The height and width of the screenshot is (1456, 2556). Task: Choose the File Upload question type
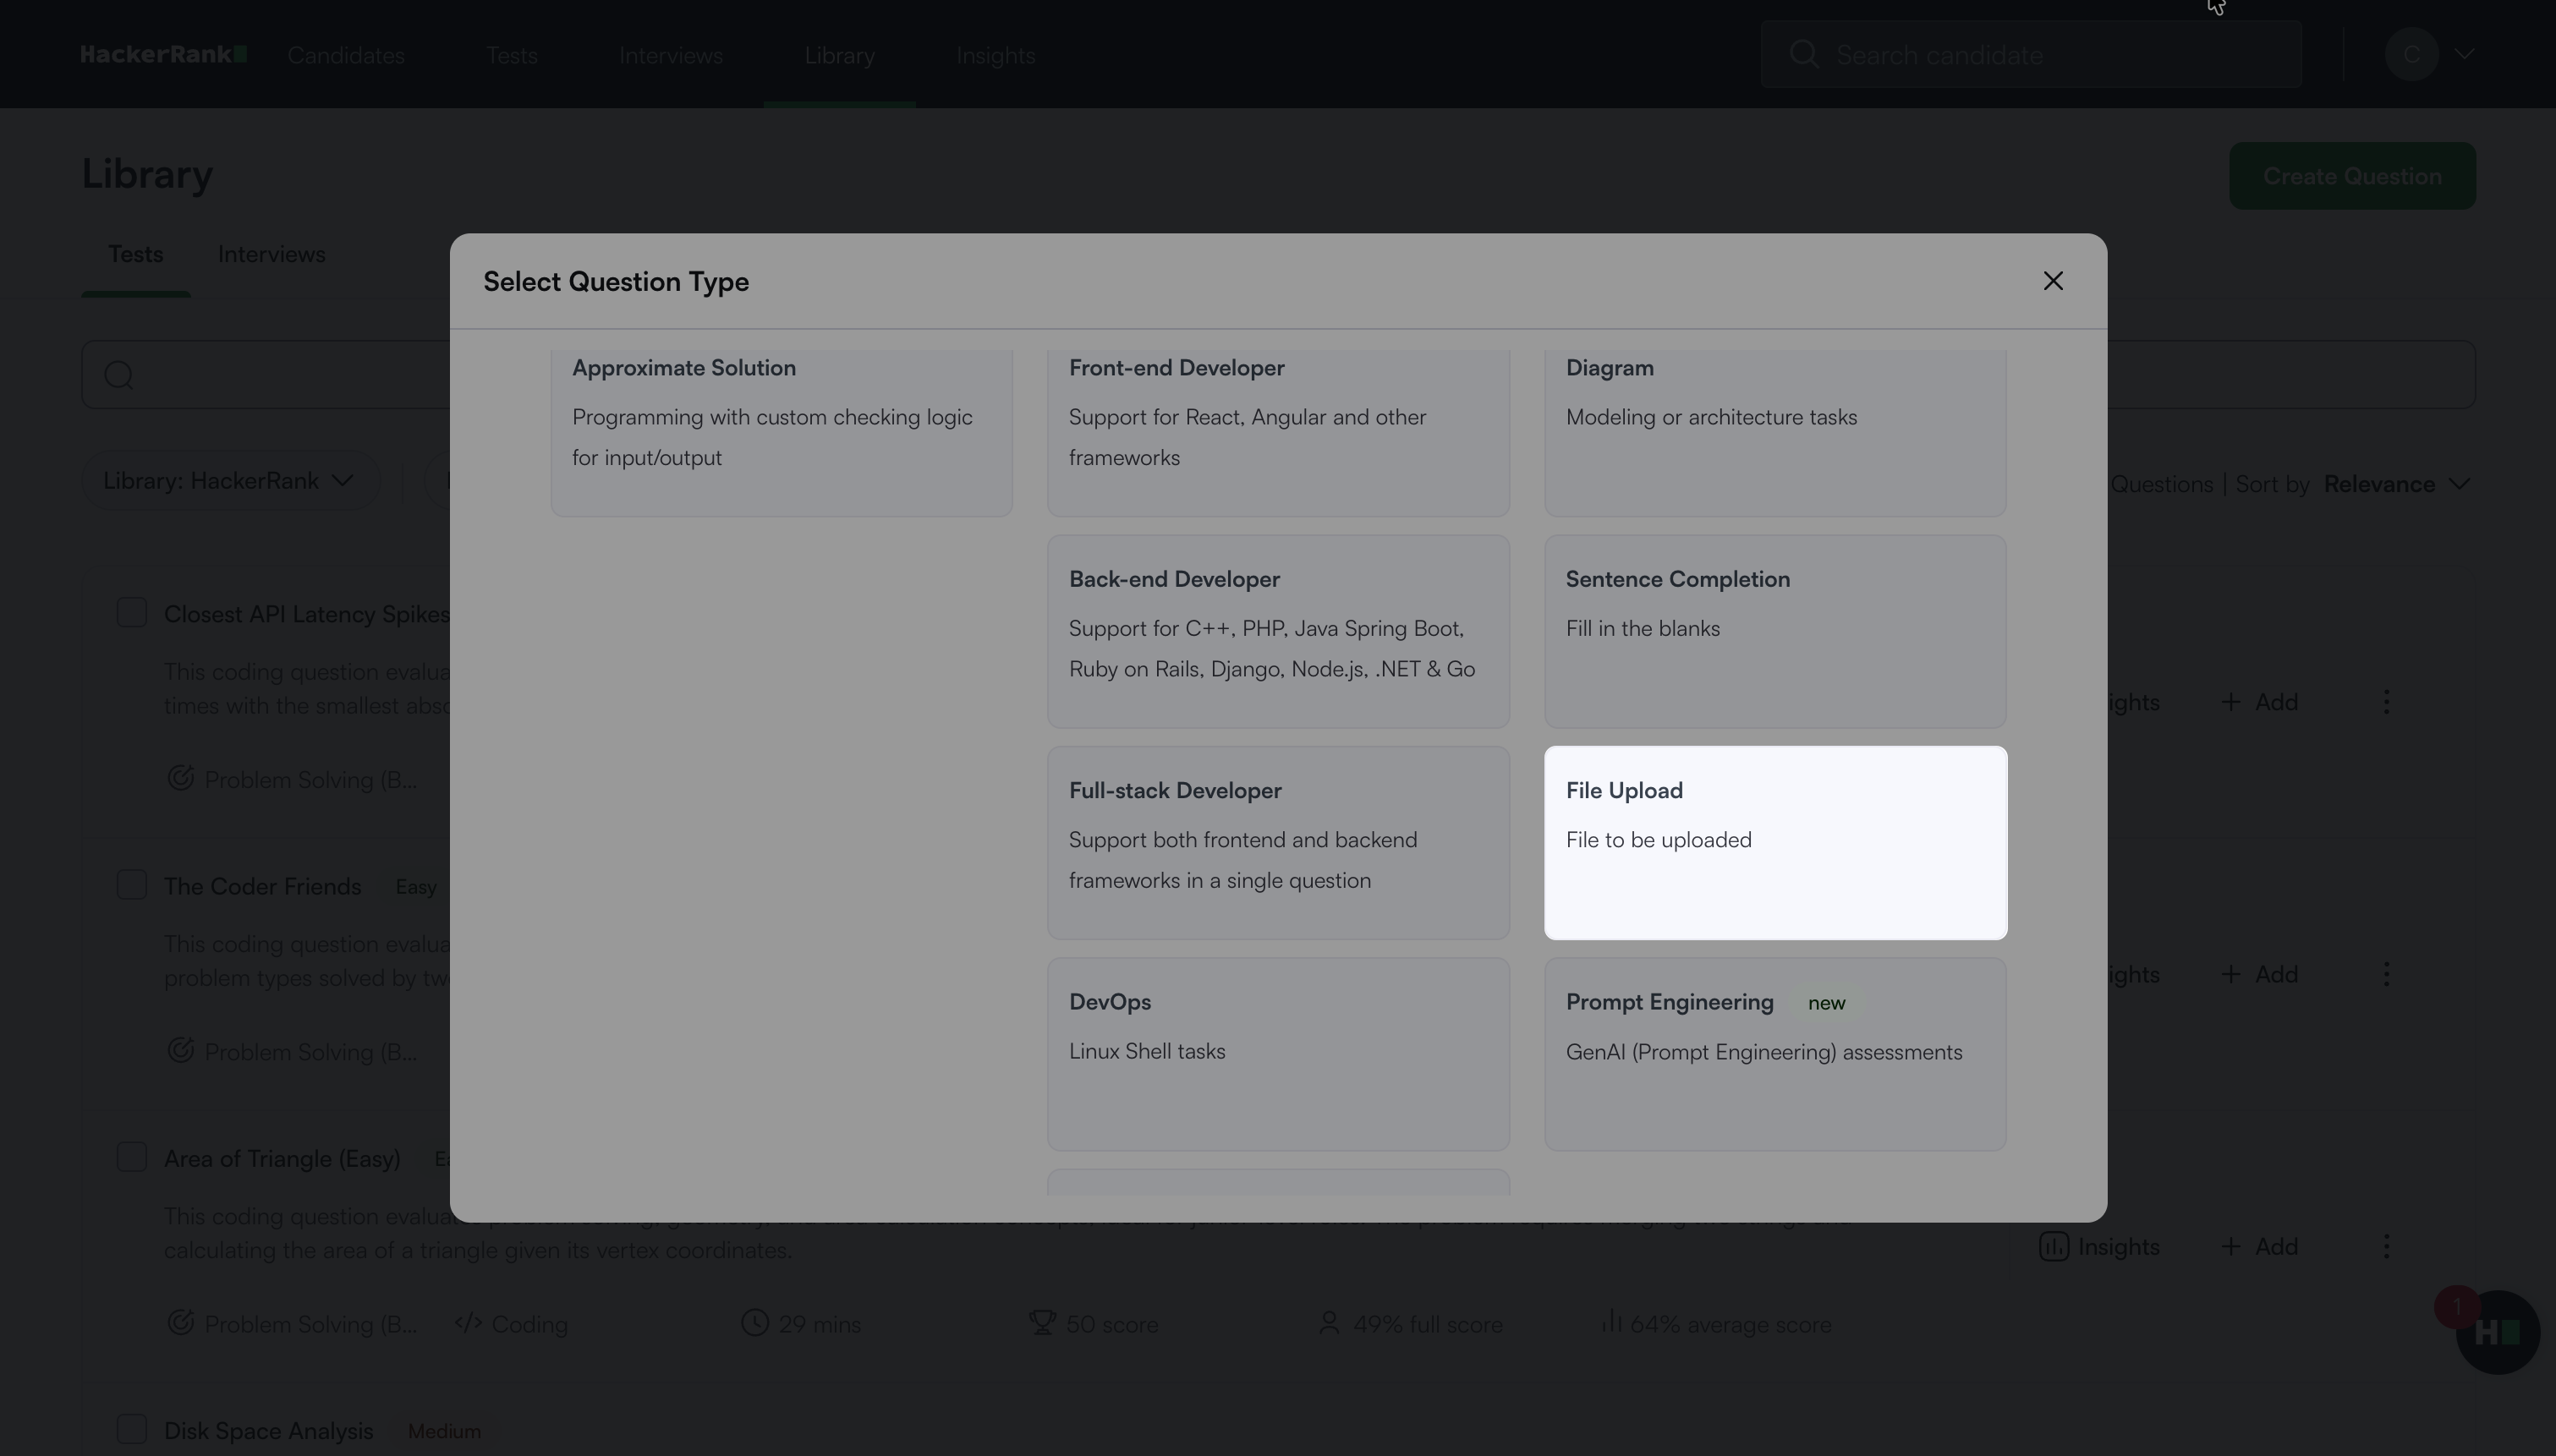click(x=1774, y=842)
